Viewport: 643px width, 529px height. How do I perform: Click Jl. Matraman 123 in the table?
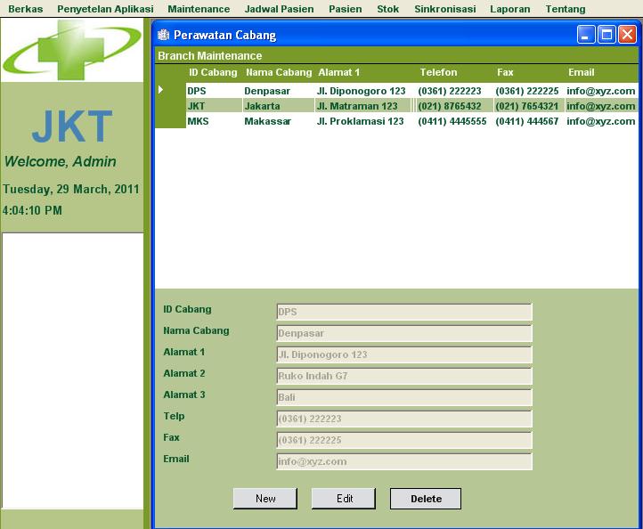click(x=365, y=106)
